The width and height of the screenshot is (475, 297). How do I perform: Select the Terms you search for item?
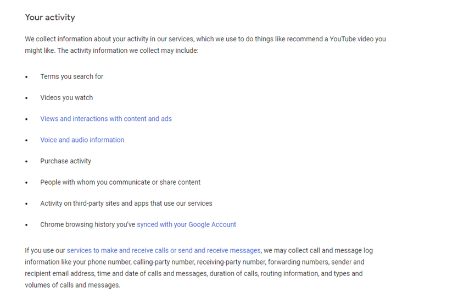[x=72, y=76]
